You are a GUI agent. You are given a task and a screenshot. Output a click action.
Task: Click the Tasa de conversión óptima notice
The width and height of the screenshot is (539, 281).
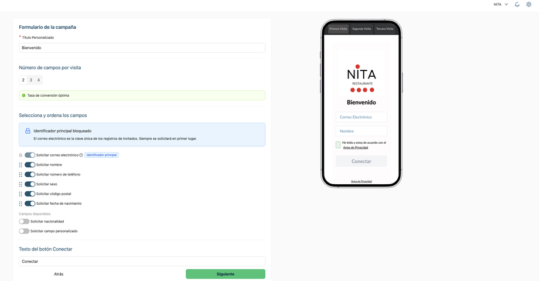[x=142, y=96]
